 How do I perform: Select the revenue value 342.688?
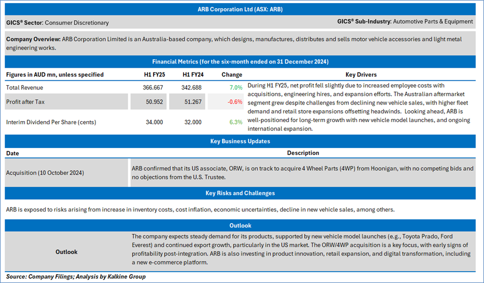(191, 88)
